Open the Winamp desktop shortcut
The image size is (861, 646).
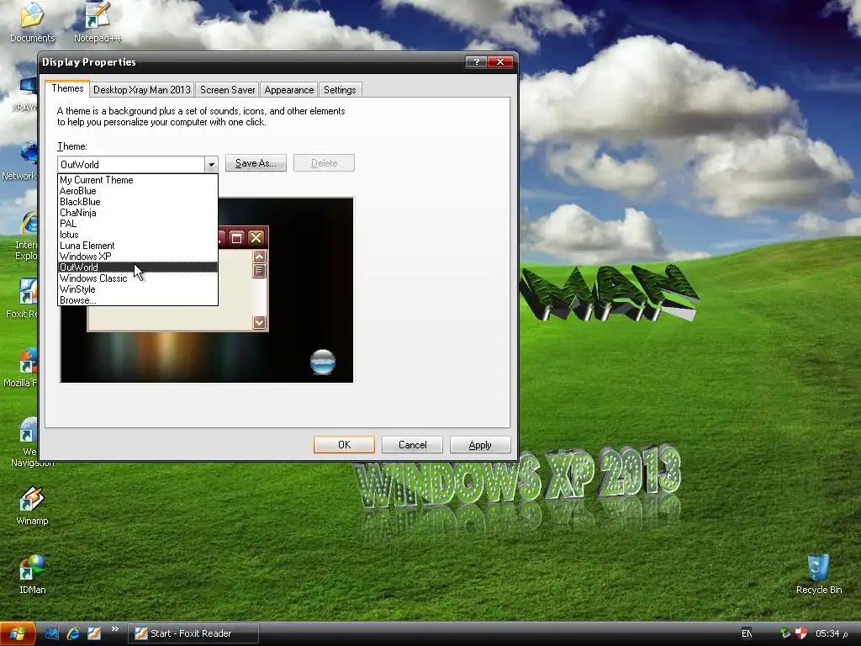coord(32,506)
